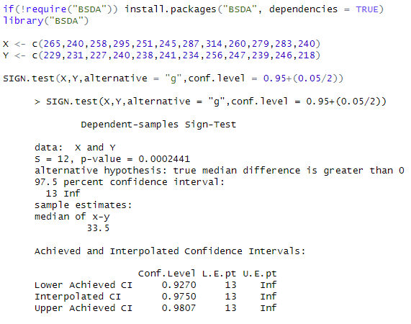
Task: Click the Lower Achieved CI value 0.9270
Action: (179, 285)
